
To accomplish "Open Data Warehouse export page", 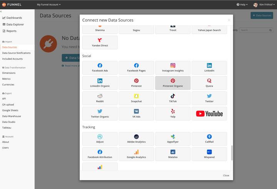I will click(12, 116).
